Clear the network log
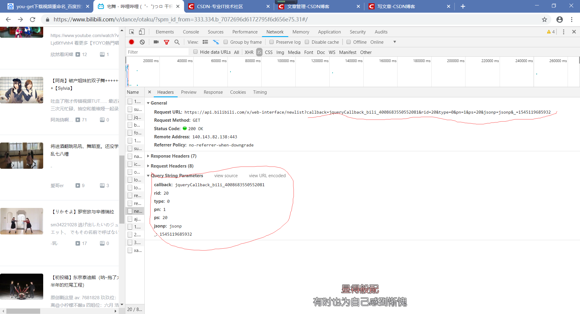 (x=142, y=42)
